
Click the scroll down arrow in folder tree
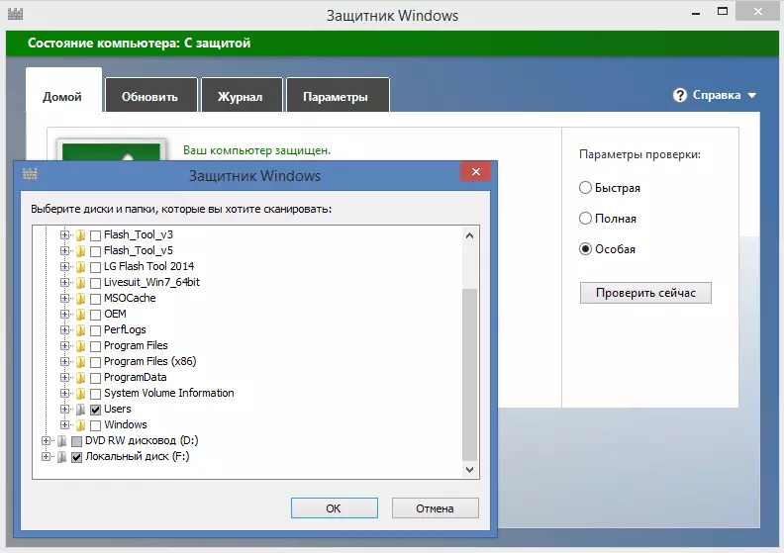coord(469,470)
